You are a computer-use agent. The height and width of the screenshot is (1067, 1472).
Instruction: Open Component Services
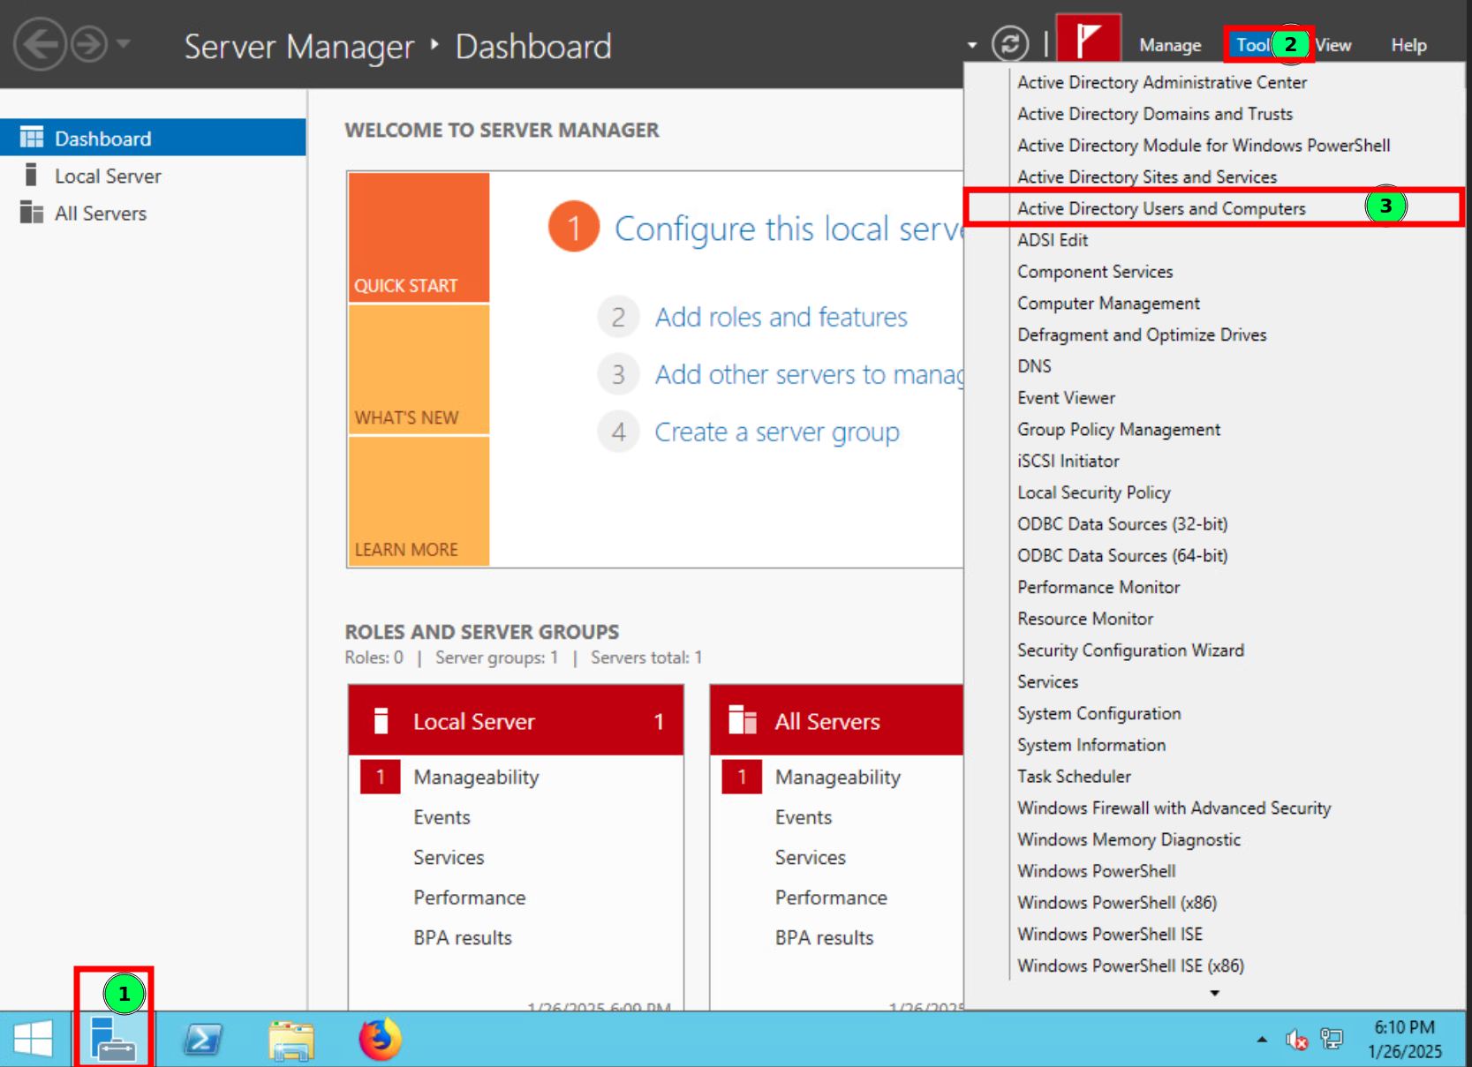tap(1215, 272)
